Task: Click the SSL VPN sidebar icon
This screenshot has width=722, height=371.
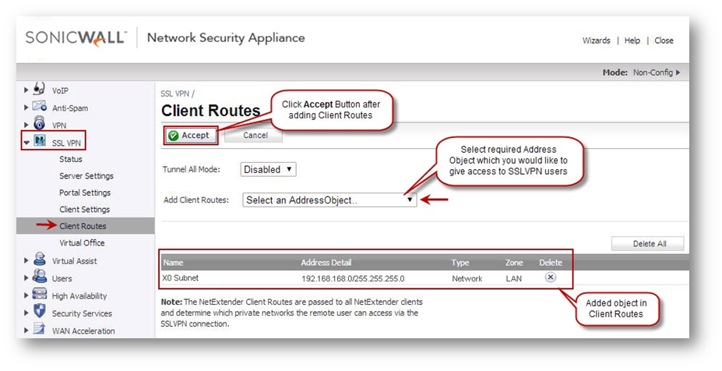Action: click(39, 142)
